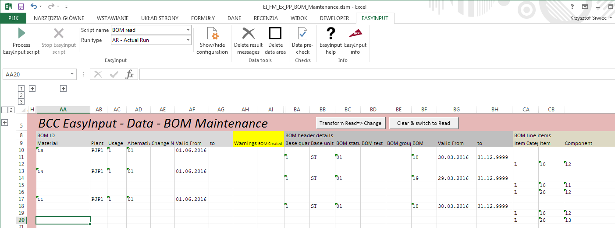Select outline level 3 button
Viewport: 615px width, 228px height.
pos(21,102)
